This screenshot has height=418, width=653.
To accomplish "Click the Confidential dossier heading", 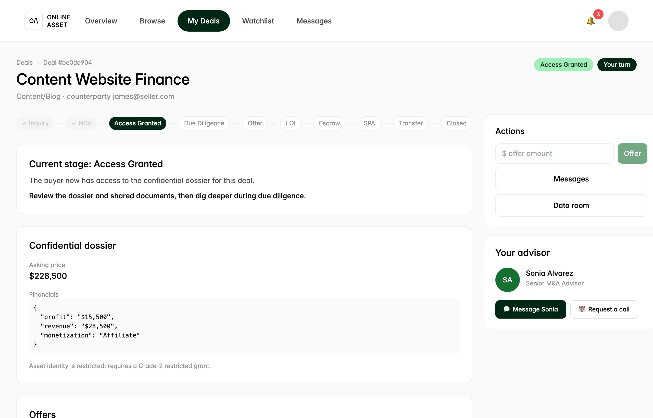I will point(72,245).
